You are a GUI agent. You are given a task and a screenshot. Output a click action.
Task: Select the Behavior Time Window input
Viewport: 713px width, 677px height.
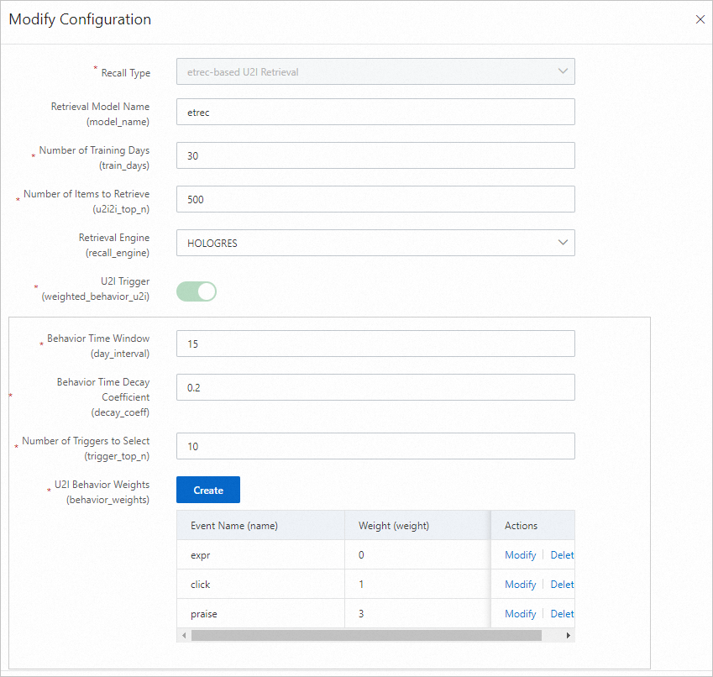pos(375,344)
